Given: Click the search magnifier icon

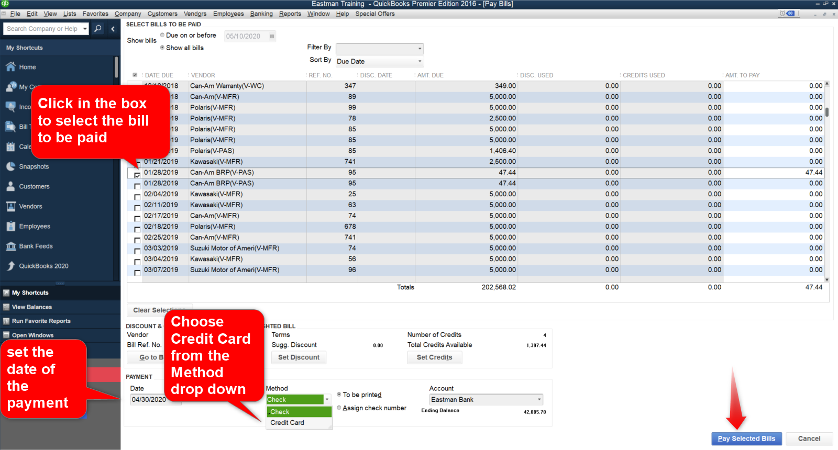Looking at the screenshot, I should click(x=98, y=29).
